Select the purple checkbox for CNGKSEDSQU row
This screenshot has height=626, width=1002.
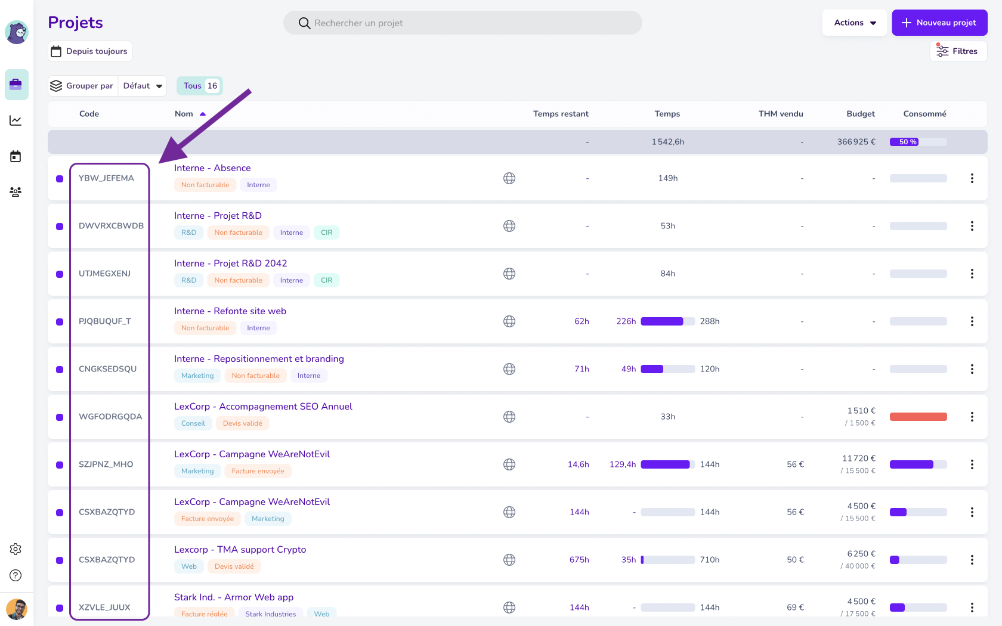click(x=60, y=370)
